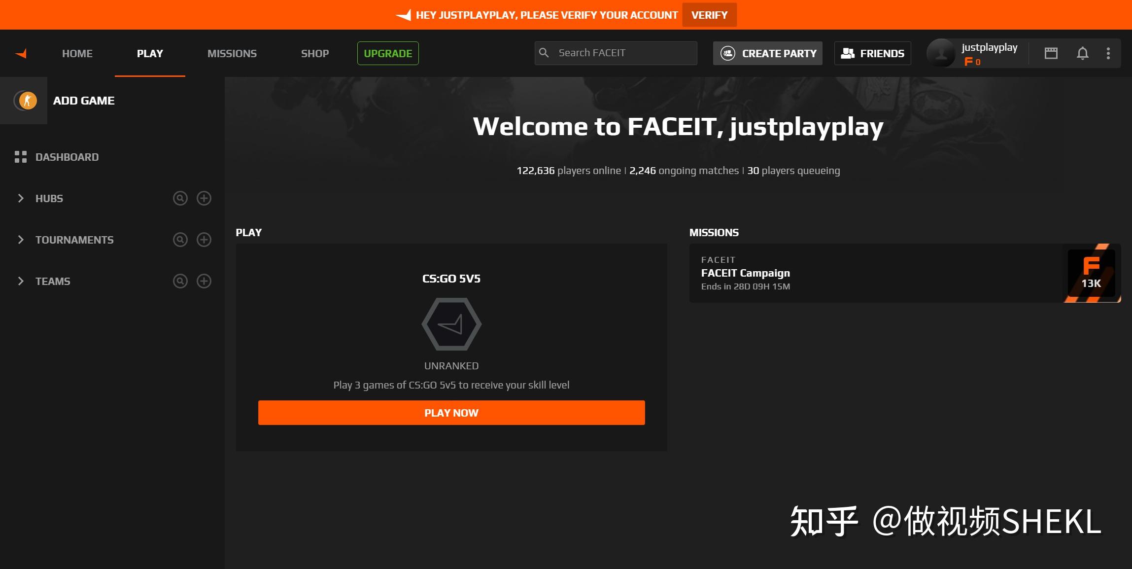Open the SHOP tab
The width and height of the screenshot is (1132, 569).
click(x=314, y=53)
